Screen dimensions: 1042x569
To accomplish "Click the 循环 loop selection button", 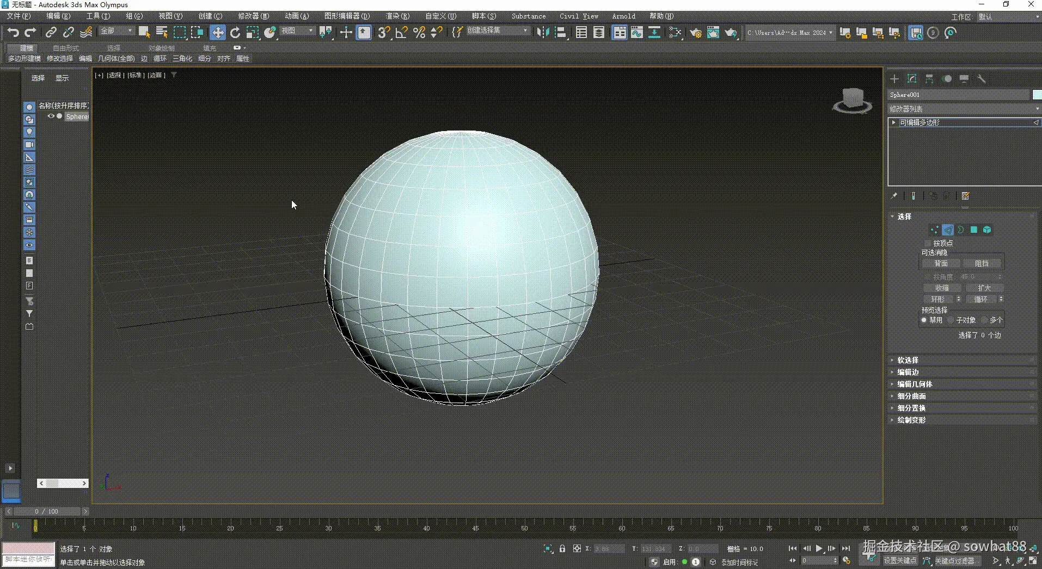I will coord(980,299).
